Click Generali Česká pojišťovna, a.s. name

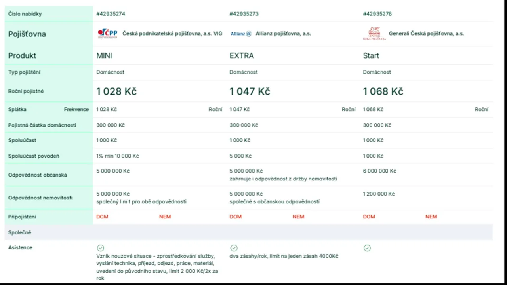tap(426, 34)
